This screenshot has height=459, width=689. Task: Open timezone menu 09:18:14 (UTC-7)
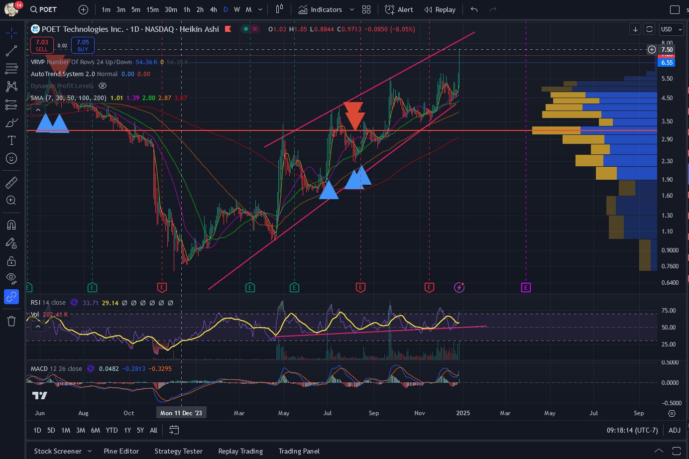click(x=632, y=430)
